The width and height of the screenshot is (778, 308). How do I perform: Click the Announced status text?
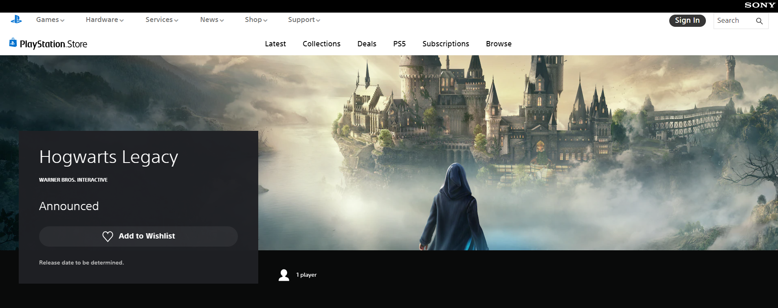[69, 206]
